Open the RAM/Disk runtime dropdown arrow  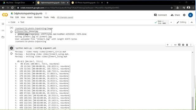point(171,22)
